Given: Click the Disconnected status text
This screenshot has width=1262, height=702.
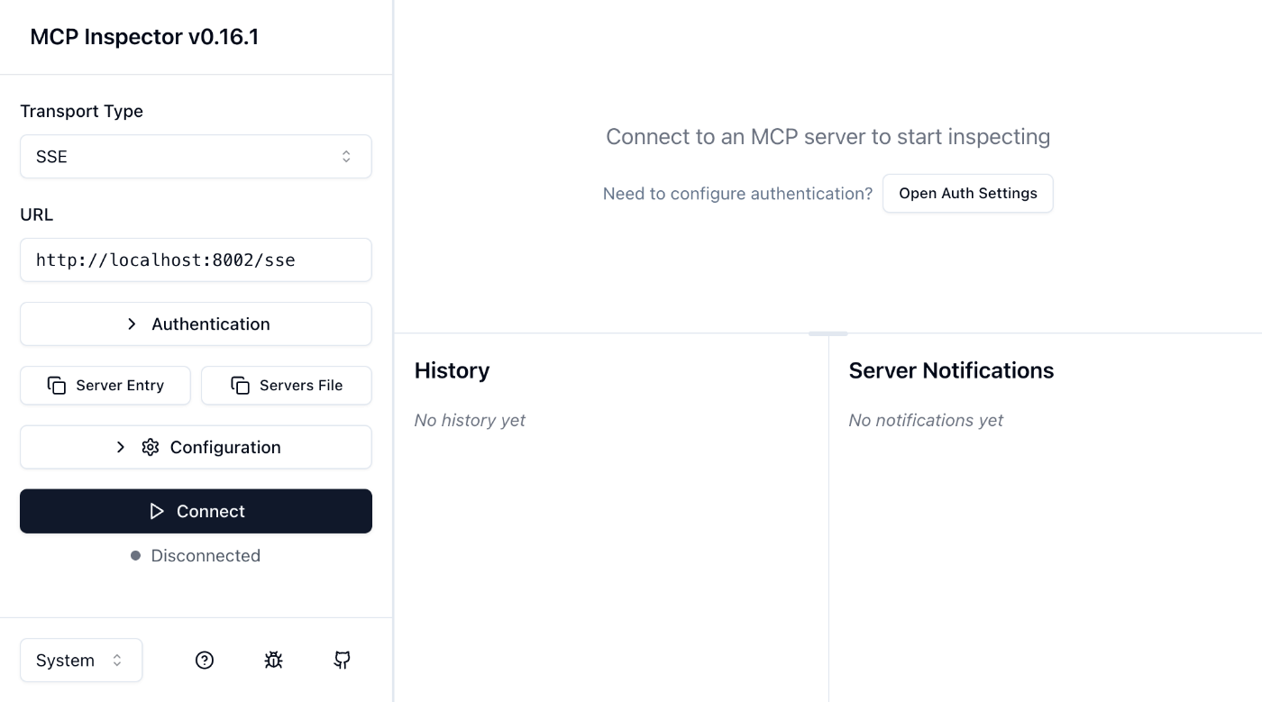Looking at the screenshot, I should tap(206, 556).
